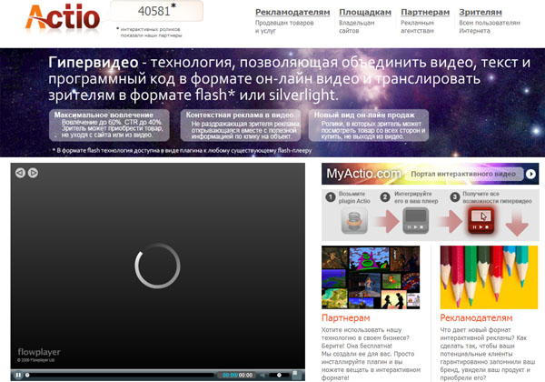The image size is (545, 382).
Task: Open the orange Партнерам heading link
Action: 345,317
